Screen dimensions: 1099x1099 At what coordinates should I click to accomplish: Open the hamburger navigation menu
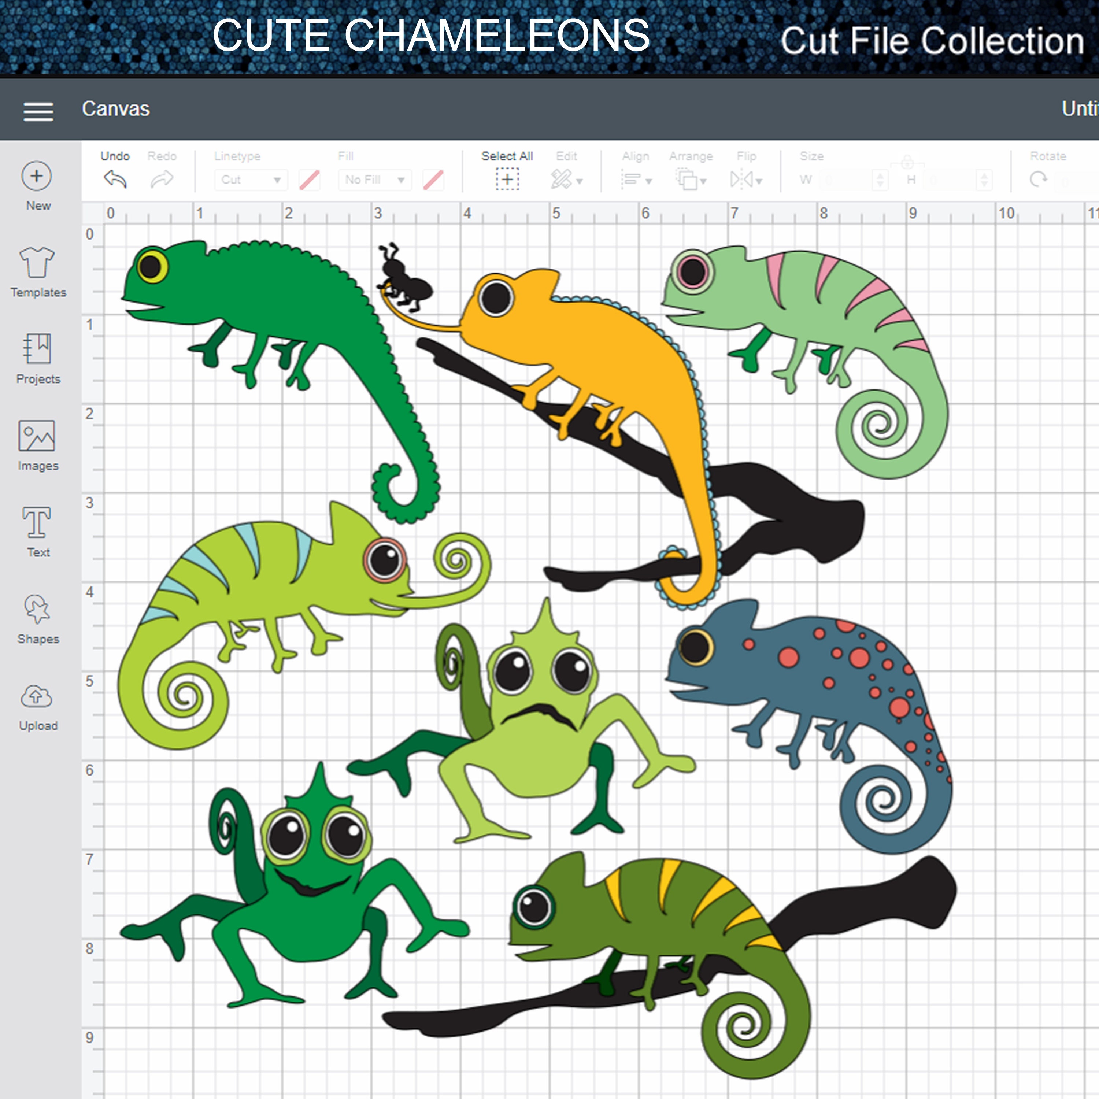38,112
